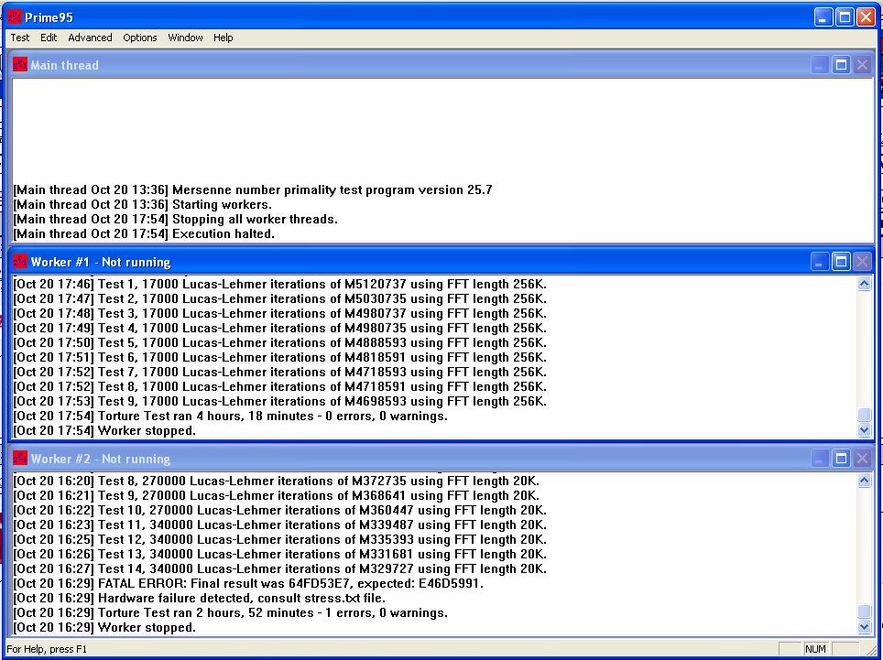
Task: Minimize the Prime95 application window
Action: [823, 16]
